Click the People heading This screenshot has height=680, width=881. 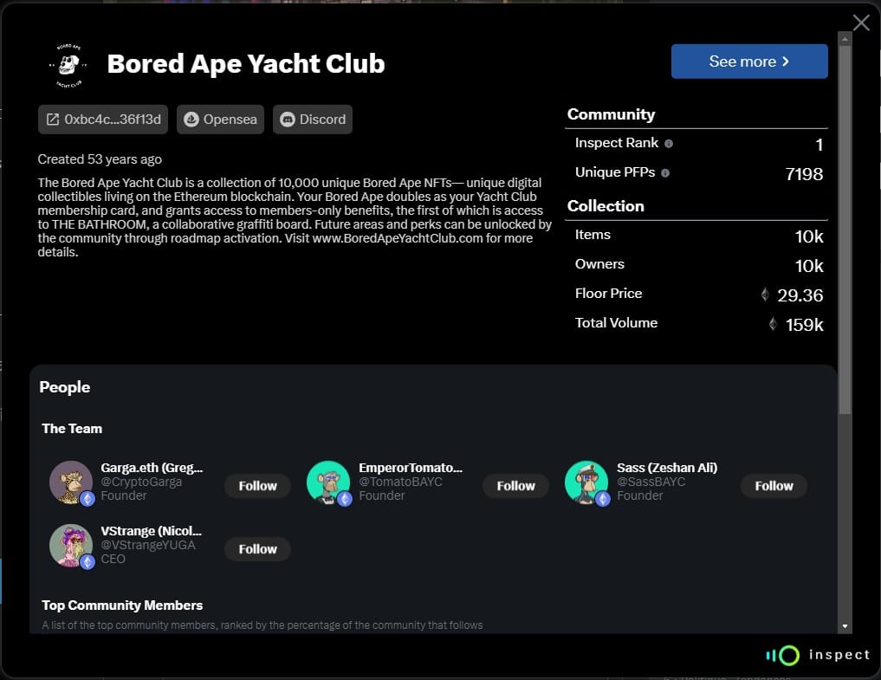[x=65, y=387]
